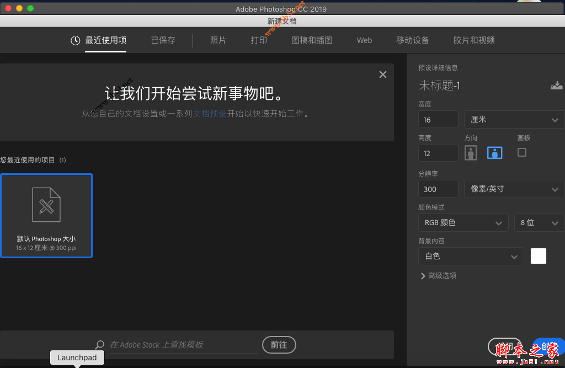565x368 pixels.
Task: Focus the Adobe Stock template search field
Action: tap(184, 345)
